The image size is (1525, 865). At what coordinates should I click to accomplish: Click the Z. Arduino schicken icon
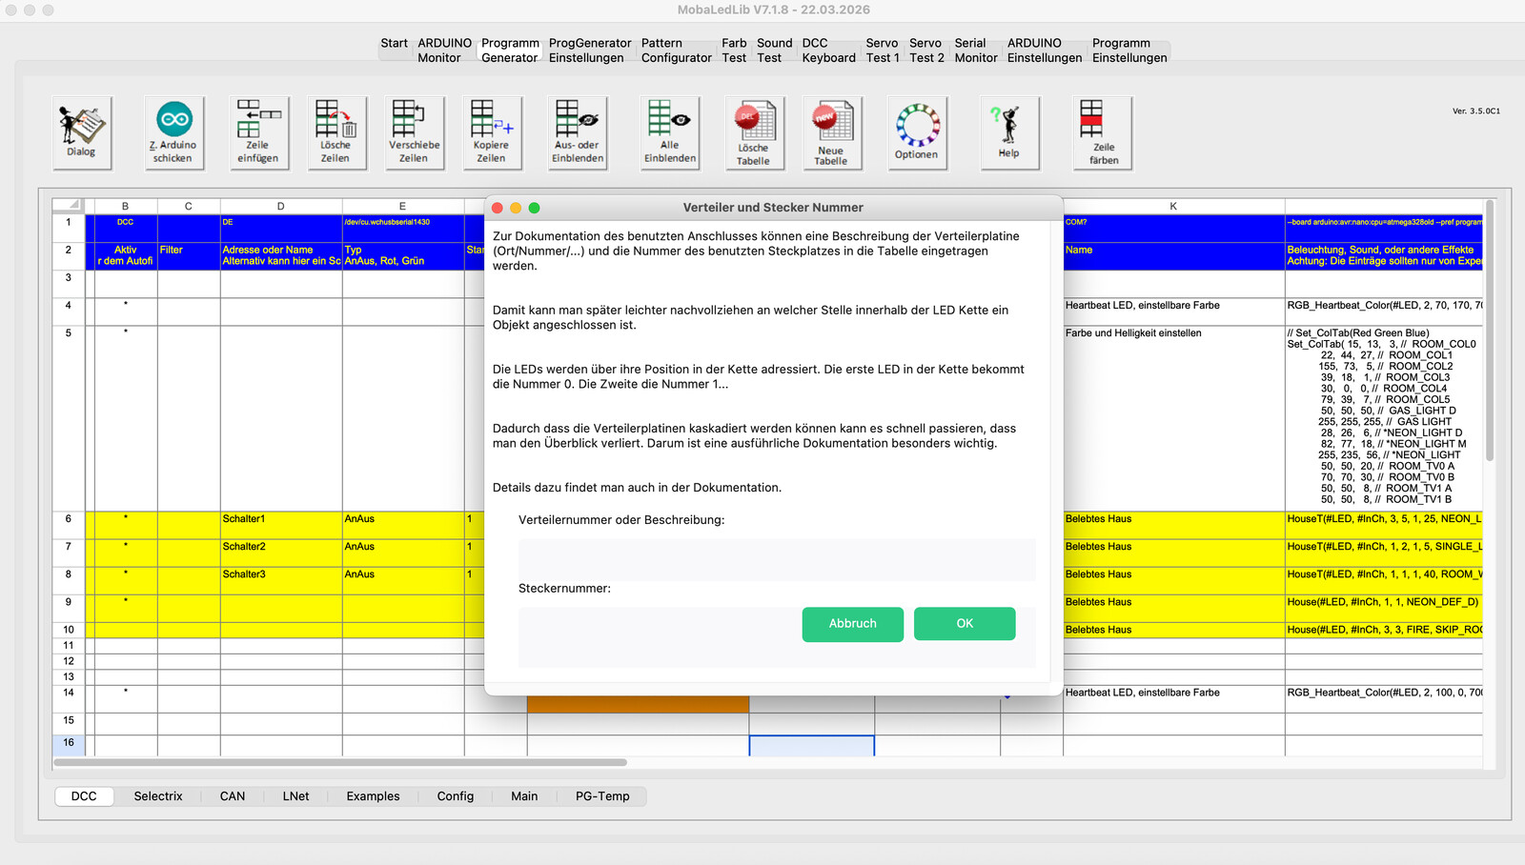click(173, 132)
